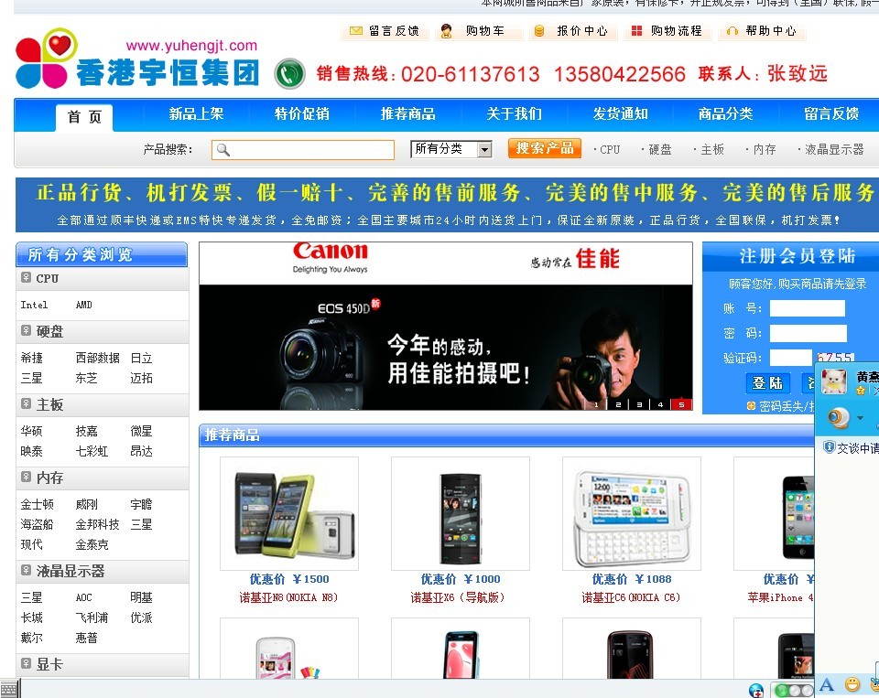The height and width of the screenshot is (698, 879).
Task: Open the font 'A' tool in chat window
Action: click(826, 684)
